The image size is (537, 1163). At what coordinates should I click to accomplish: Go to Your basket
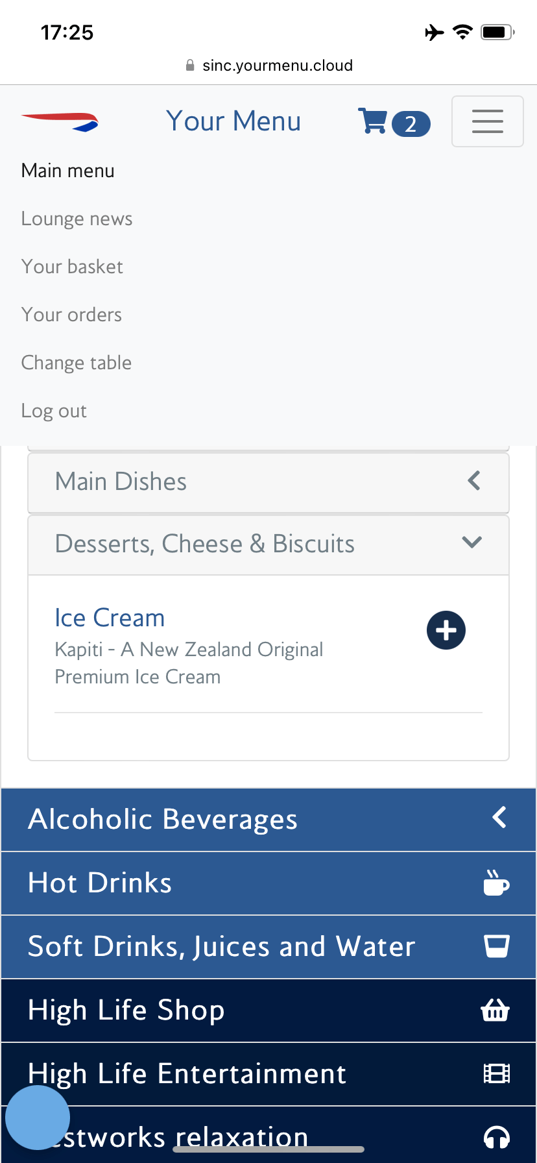[72, 267]
